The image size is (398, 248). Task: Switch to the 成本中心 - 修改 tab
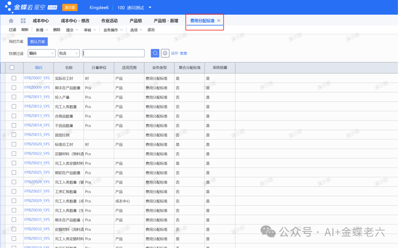coord(75,21)
